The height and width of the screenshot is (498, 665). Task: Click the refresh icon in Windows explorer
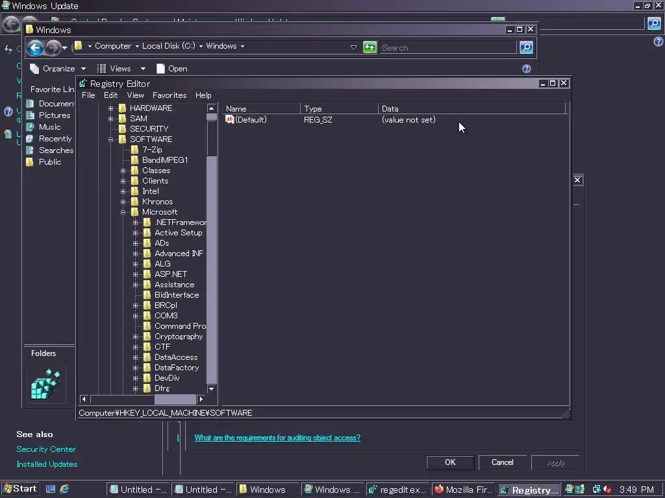click(x=370, y=47)
